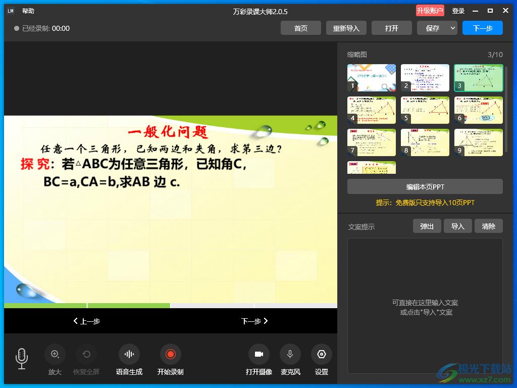Open the 帮助 help menu

(28, 11)
